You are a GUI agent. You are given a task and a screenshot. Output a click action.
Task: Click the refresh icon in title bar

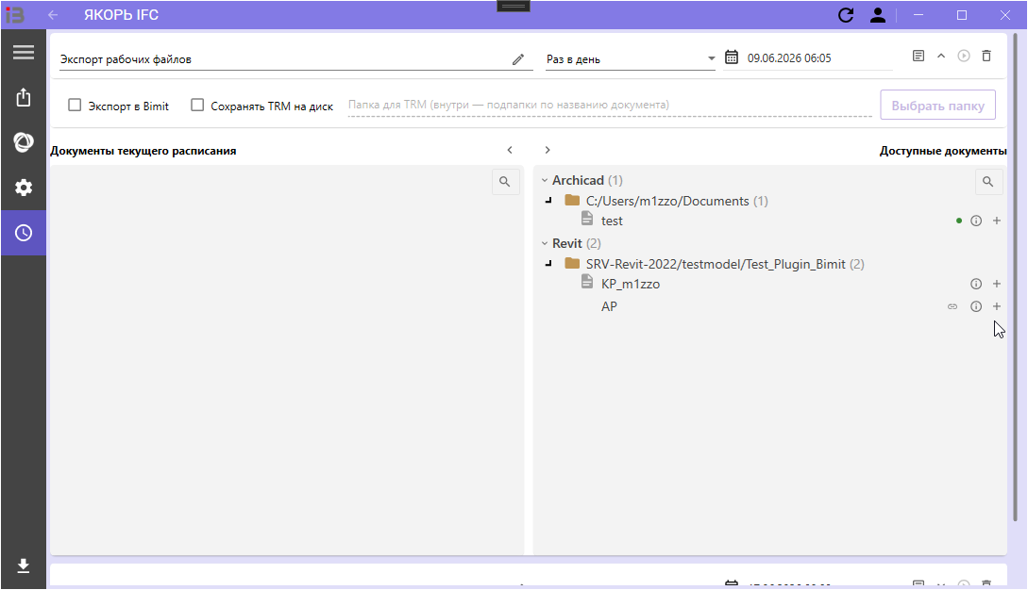846,15
